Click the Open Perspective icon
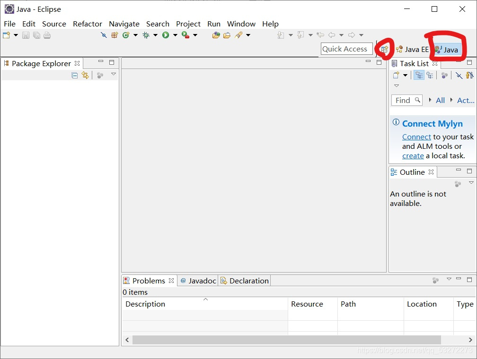477x359 pixels. pos(385,49)
